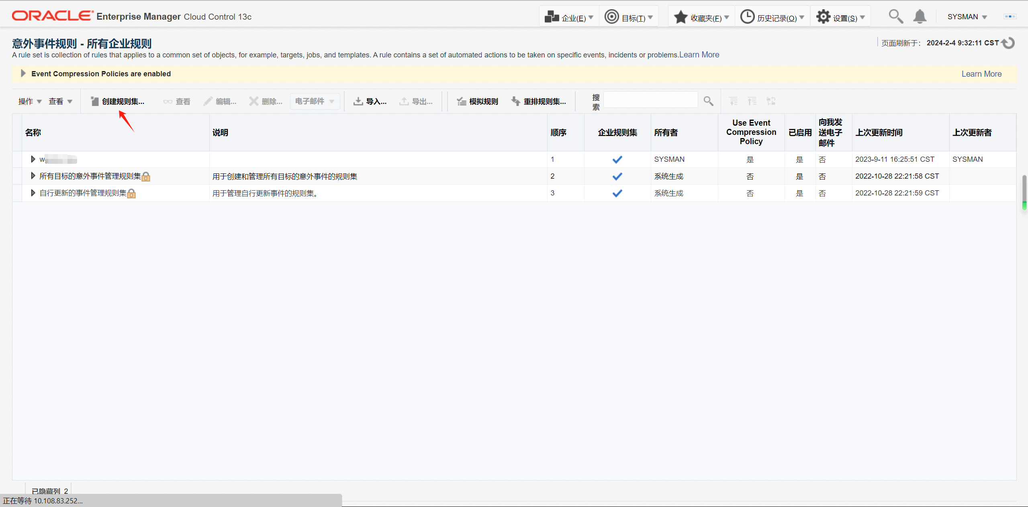Viewport: 1028px width, 507px height.
Task: Open the SYSMAN user dropdown
Action: point(967,17)
